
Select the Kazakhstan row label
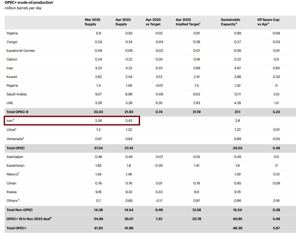[15, 166]
